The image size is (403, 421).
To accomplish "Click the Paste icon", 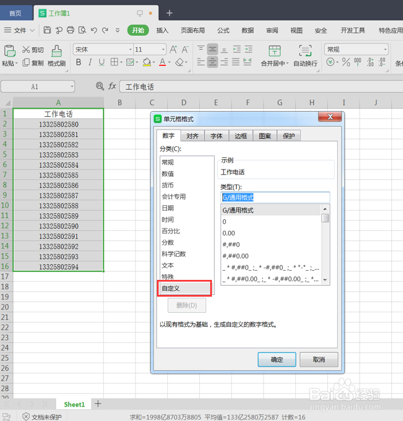I will [x=9, y=51].
